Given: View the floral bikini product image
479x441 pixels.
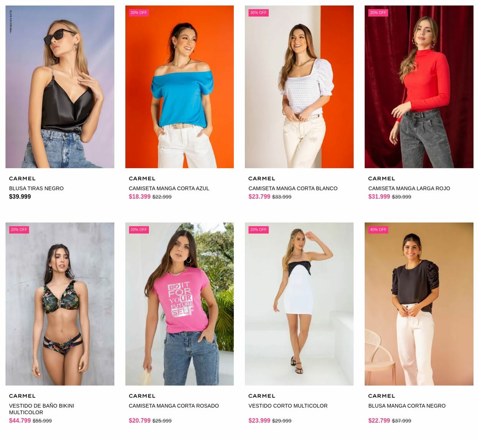Looking at the screenshot, I should (60, 304).
